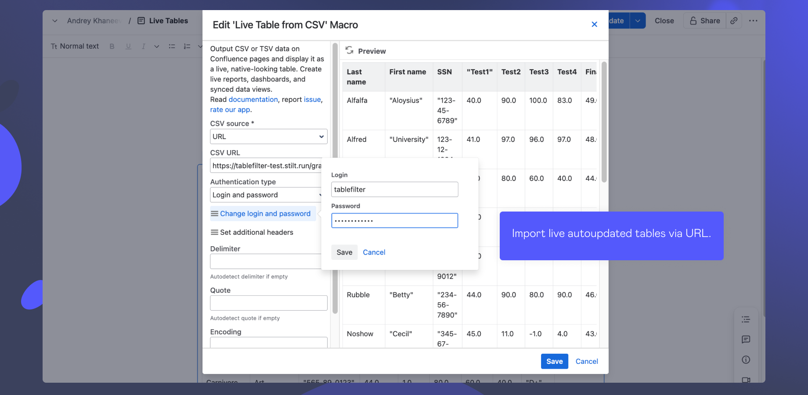The width and height of the screenshot is (808, 395).
Task: Cancel the login and password popup
Action: [374, 252]
